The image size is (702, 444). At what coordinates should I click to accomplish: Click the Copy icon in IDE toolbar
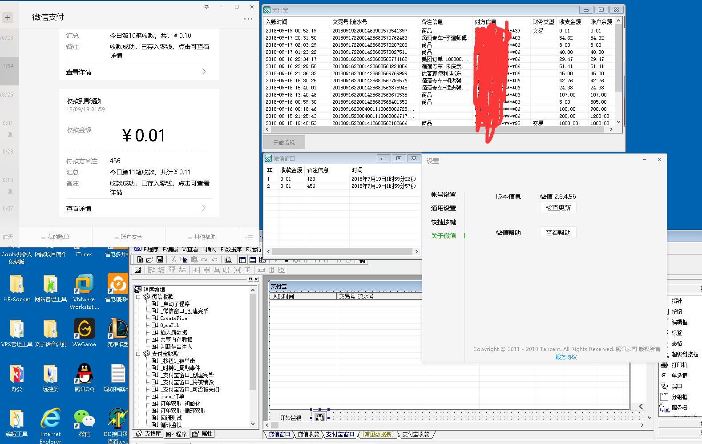pos(184,259)
